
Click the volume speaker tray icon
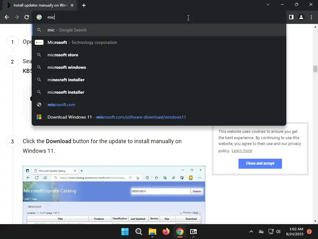pyautogui.click(x=278, y=232)
